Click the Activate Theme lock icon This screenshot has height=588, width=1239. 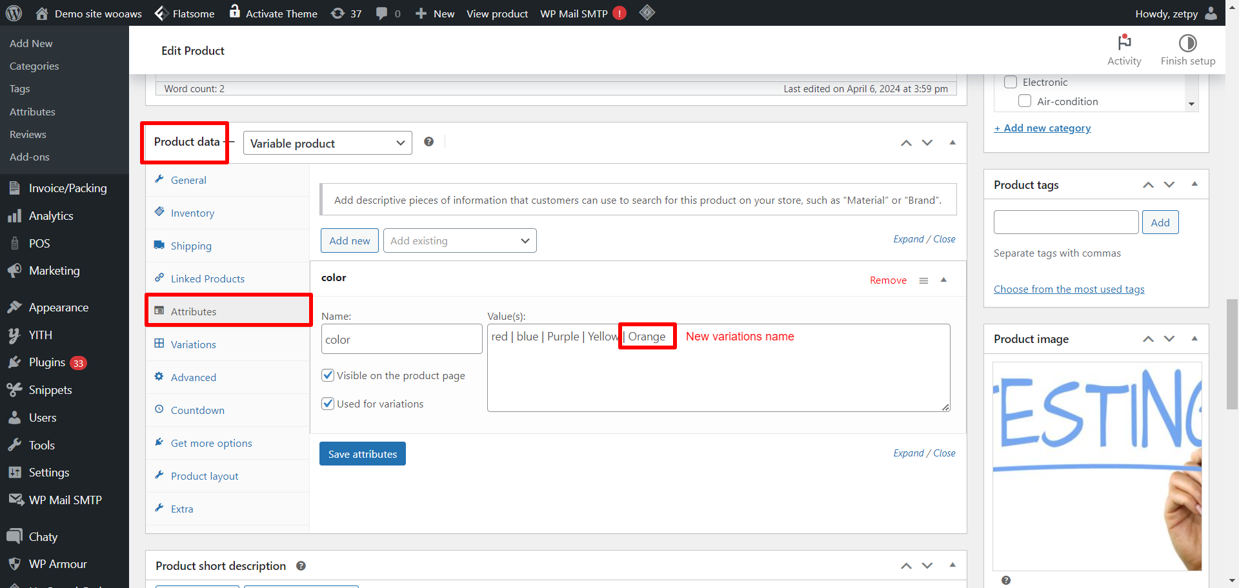(x=235, y=12)
